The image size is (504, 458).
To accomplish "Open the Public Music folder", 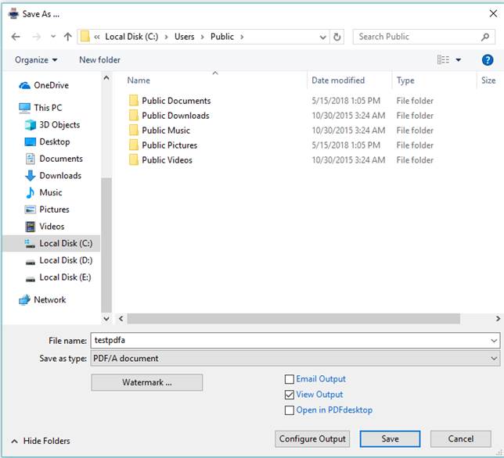I will 166,131.
